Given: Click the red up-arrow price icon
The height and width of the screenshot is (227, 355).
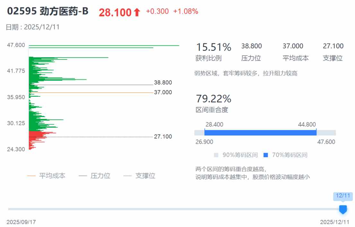Looking at the screenshot, I should pyautogui.click(x=137, y=12).
